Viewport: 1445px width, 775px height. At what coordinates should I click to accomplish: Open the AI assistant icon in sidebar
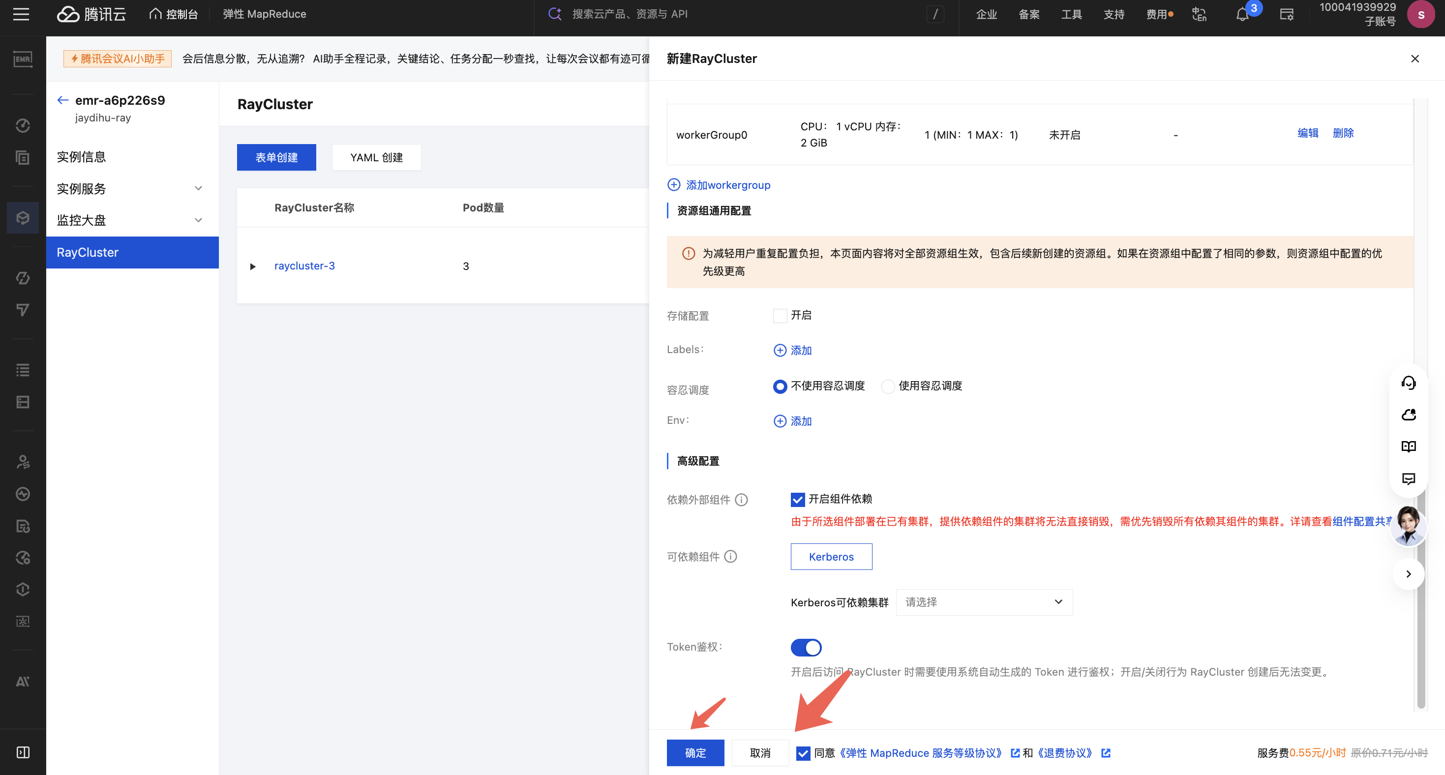tap(23, 682)
